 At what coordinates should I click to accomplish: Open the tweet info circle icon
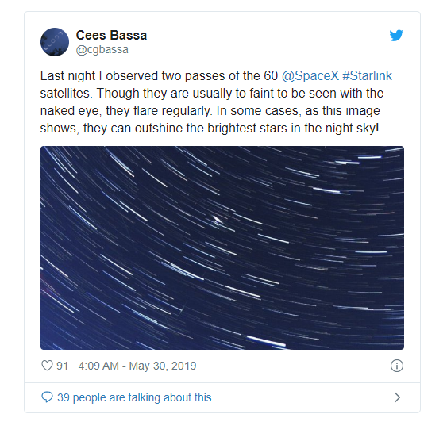coord(396,366)
